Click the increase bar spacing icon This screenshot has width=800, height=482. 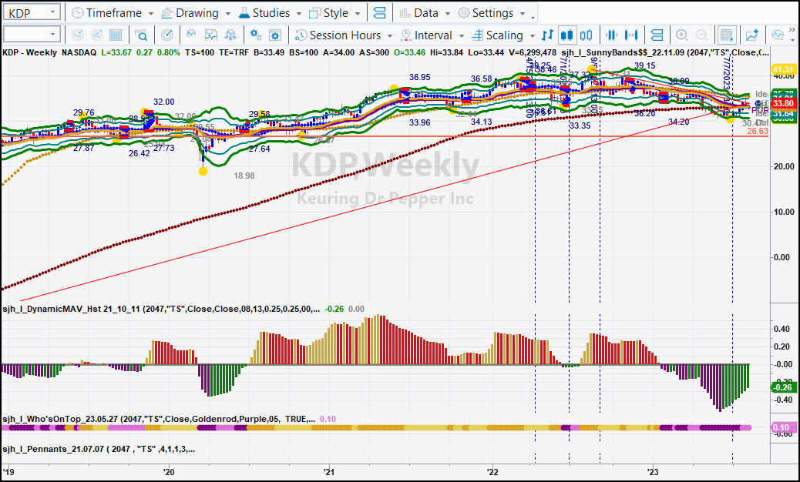click(632, 35)
